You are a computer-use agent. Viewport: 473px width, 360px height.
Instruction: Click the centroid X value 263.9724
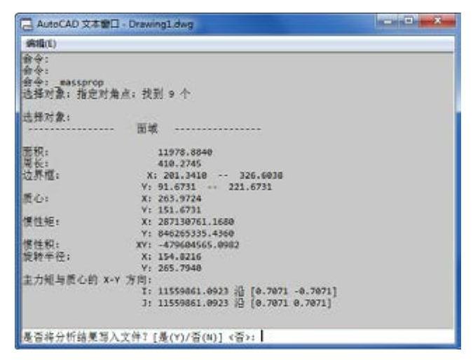179,199
